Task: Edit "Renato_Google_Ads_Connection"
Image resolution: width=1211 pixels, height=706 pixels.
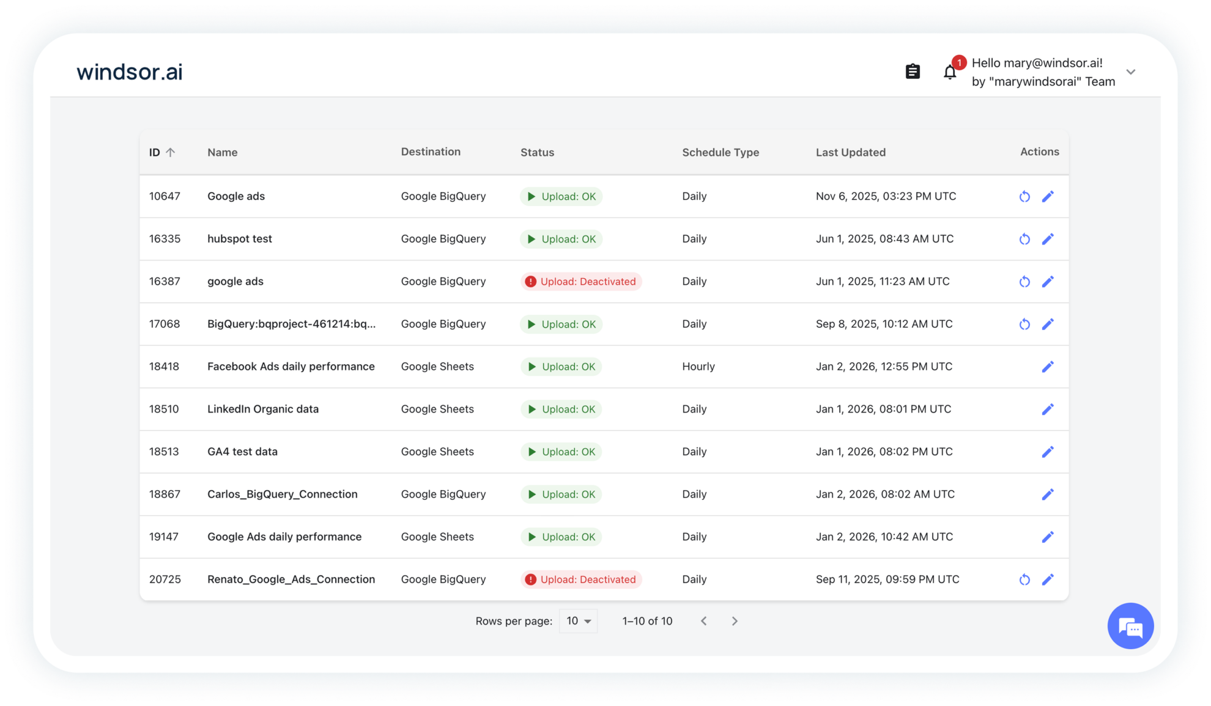Action: [1048, 579]
